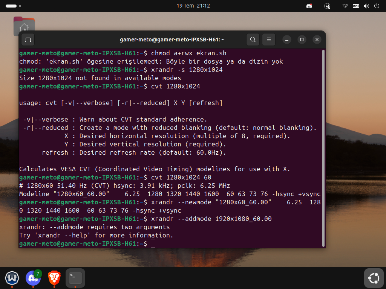Open terminal search
386x289 pixels.
(253, 40)
